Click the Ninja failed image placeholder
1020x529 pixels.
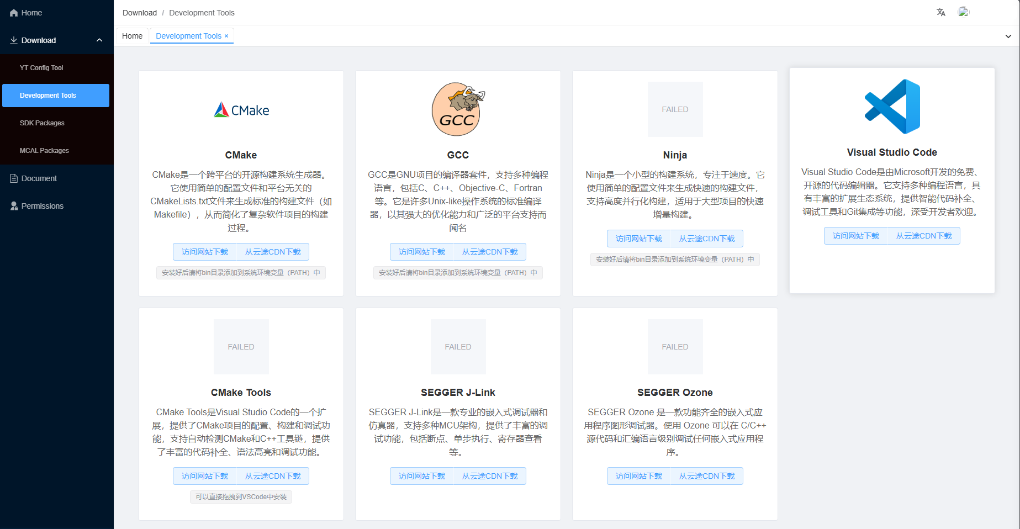[675, 109]
